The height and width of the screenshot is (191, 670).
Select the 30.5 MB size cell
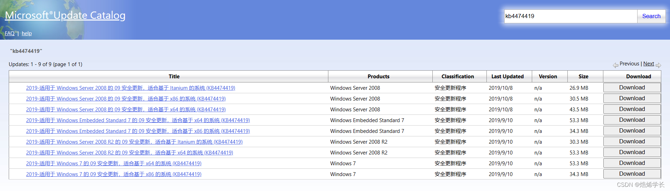pos(579,99)
